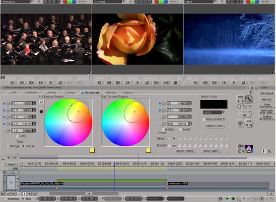Click the Blur (1) preset button

(x=266, y=99)
